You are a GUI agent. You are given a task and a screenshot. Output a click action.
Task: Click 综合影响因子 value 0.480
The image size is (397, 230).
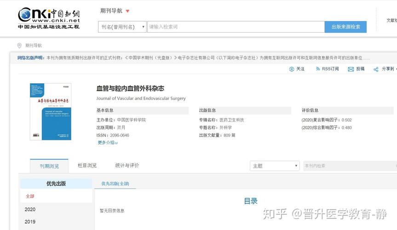click(x=346, y=128)
